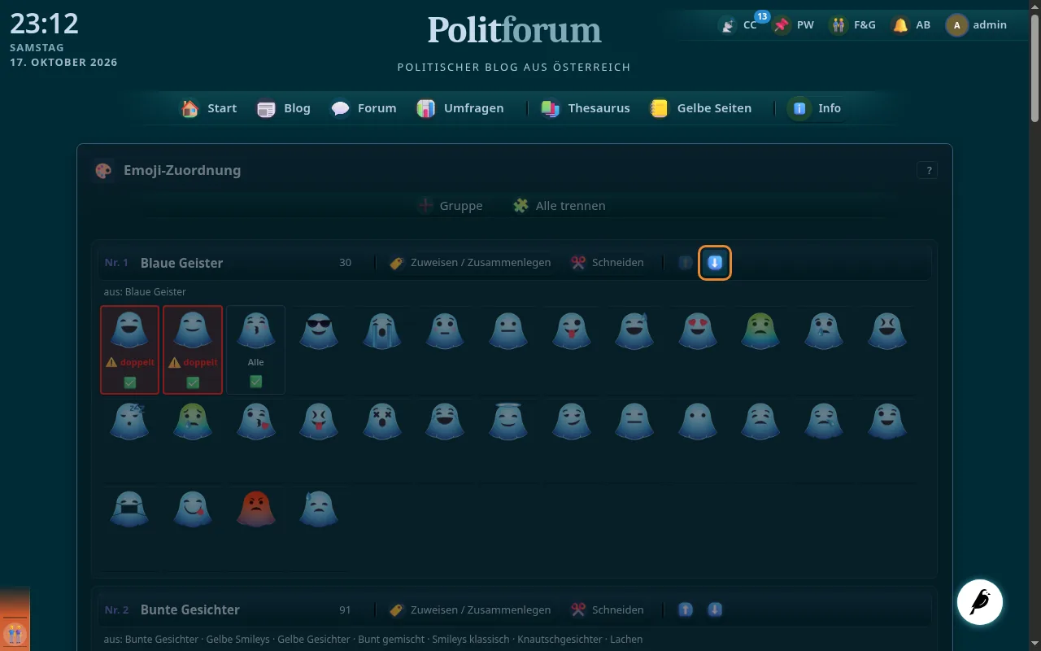This screenshot has height=651, width=1041.
Task: Open the Forum menu item
Action: tap(364, 108)
